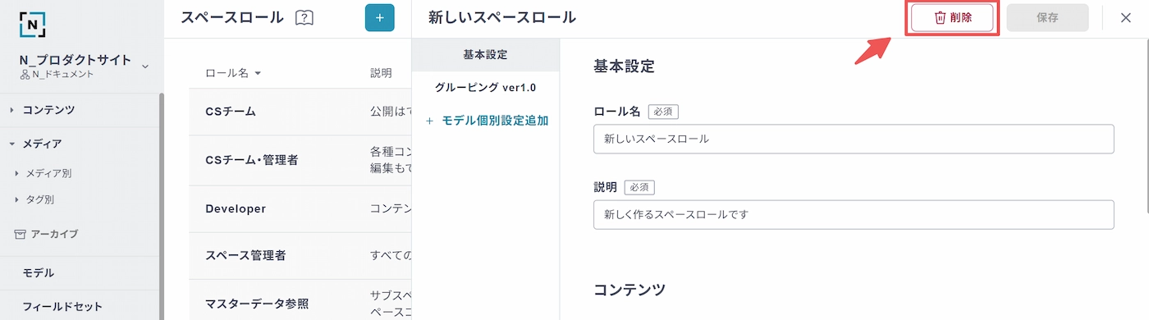This screenshot has width=1149, height=320.
Task: Click the blue plus add-role button
Action: 379,18
